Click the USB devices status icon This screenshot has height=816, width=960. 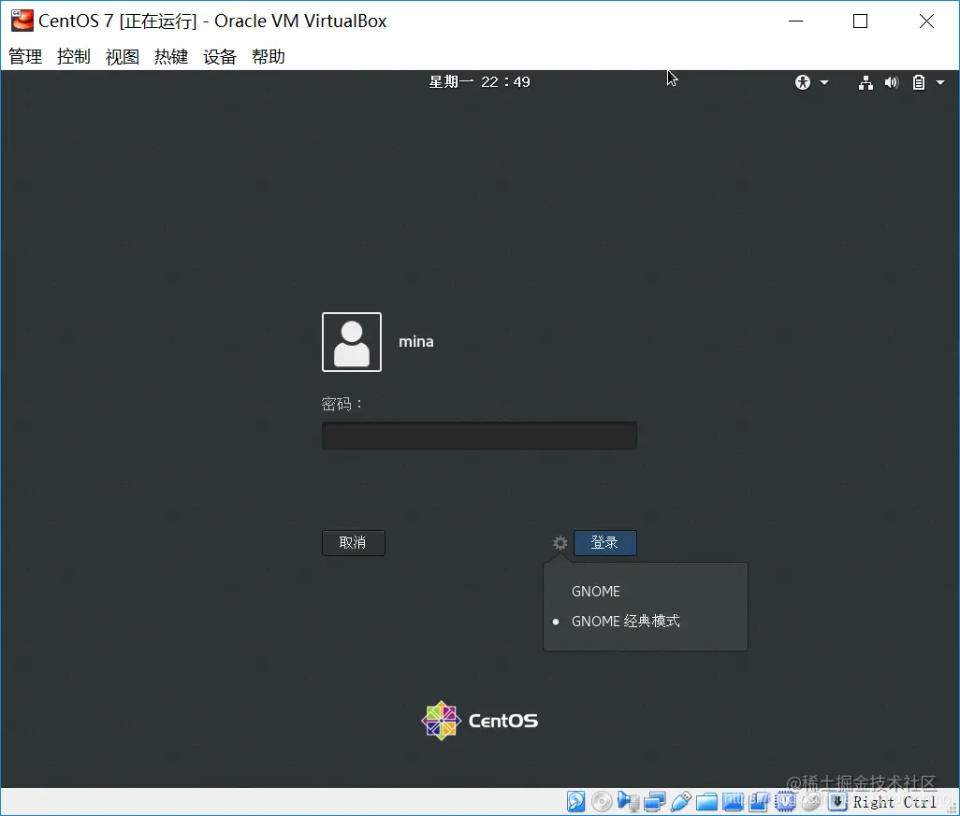click(x=681, y=801)
